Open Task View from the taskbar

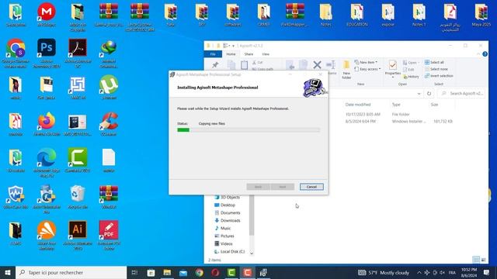coord(134,272)
